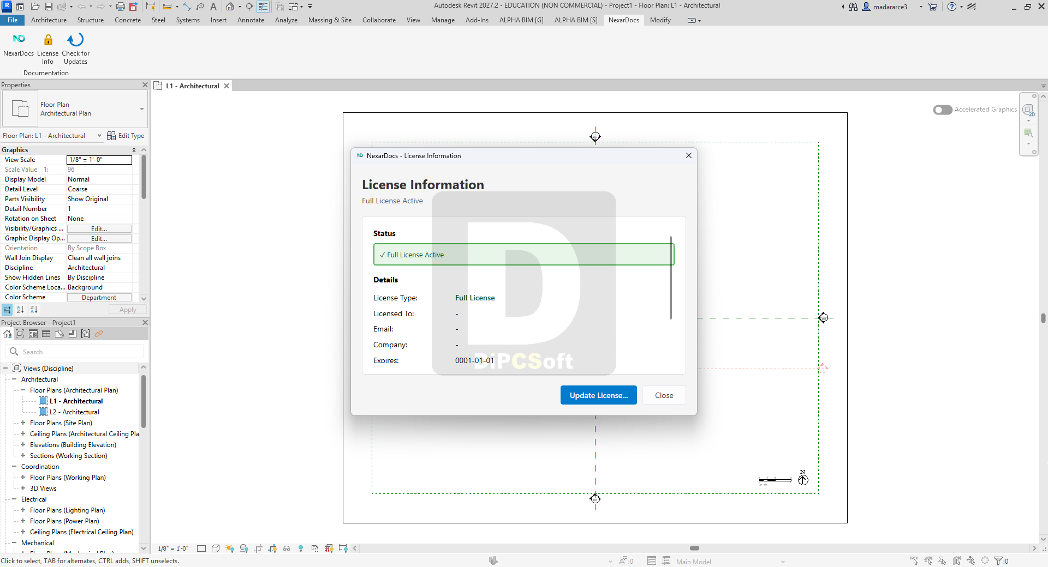Click the horizontal scrollbar thumb in the drawing area
The height and width of the screenshot is (567, 1048).
[694, 548]
